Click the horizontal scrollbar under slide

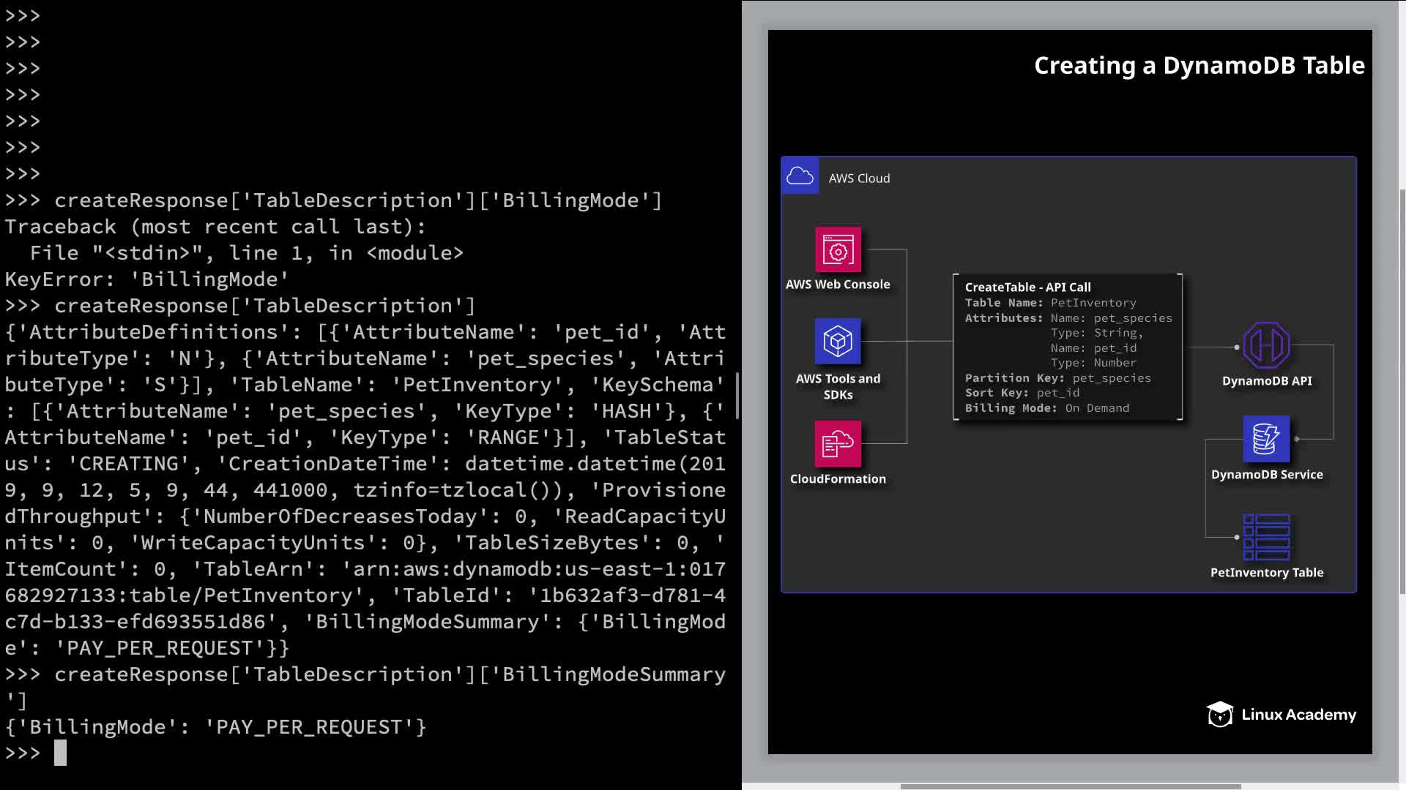tap(1070, 786)
